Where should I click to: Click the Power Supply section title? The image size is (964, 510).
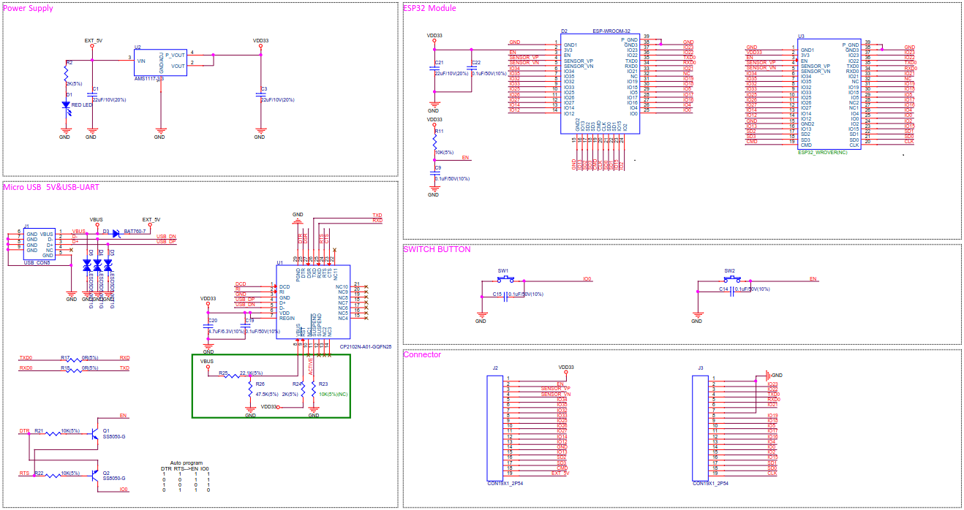29,9
